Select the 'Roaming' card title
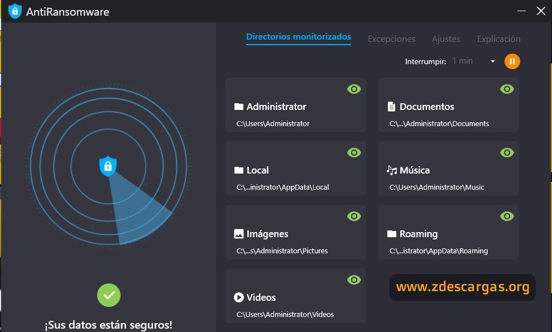The image size is (552, 332). pyautogui.click(x=419, y=234)
